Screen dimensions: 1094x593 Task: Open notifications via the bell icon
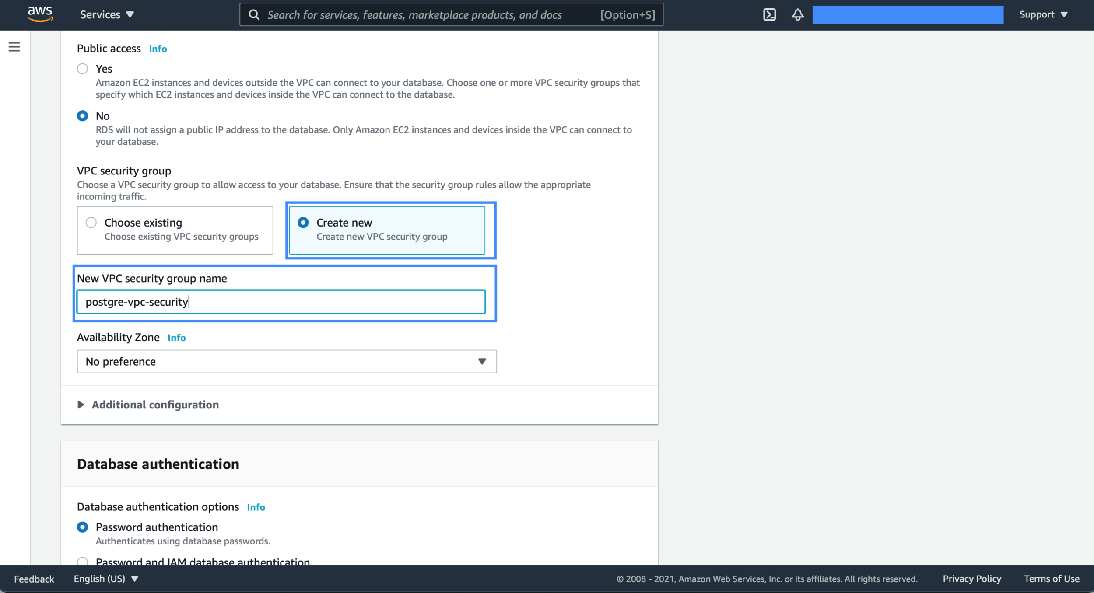797,14
